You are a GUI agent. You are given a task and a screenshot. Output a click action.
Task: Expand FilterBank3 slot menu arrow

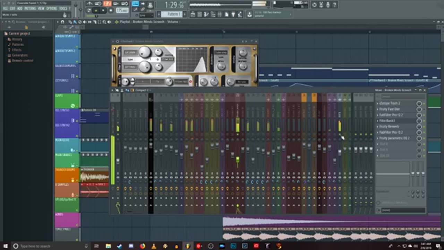tap(378, 121)
